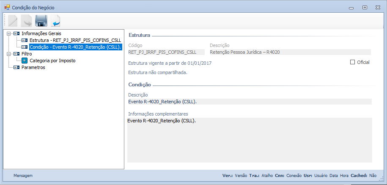Toggle the Oficial checkbox
This screenshot has height=185, width=387.
(x=352, y=62)
